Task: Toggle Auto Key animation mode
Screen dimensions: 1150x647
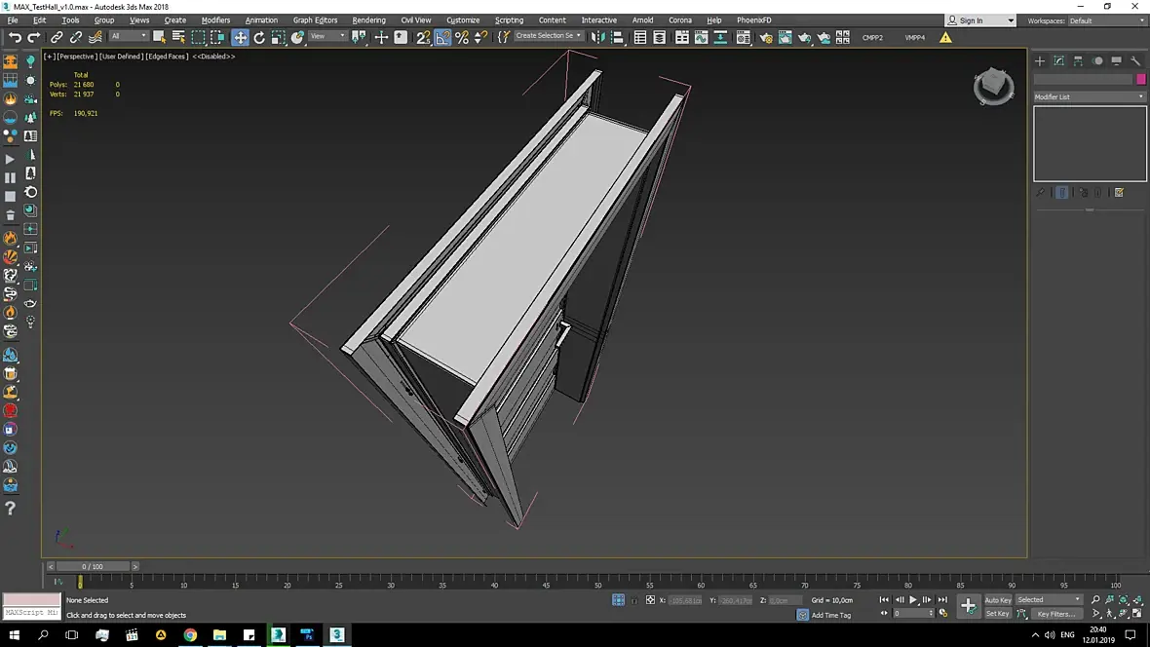Action: [x=997, y=600]
